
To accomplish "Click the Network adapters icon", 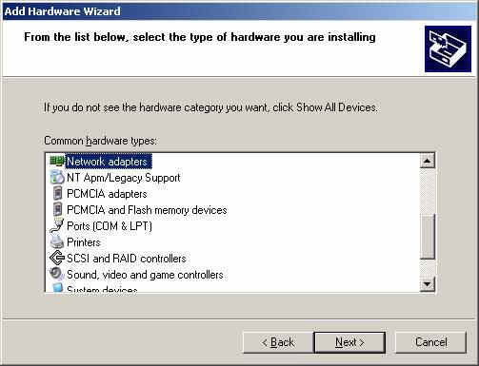I will coord(57,162).
